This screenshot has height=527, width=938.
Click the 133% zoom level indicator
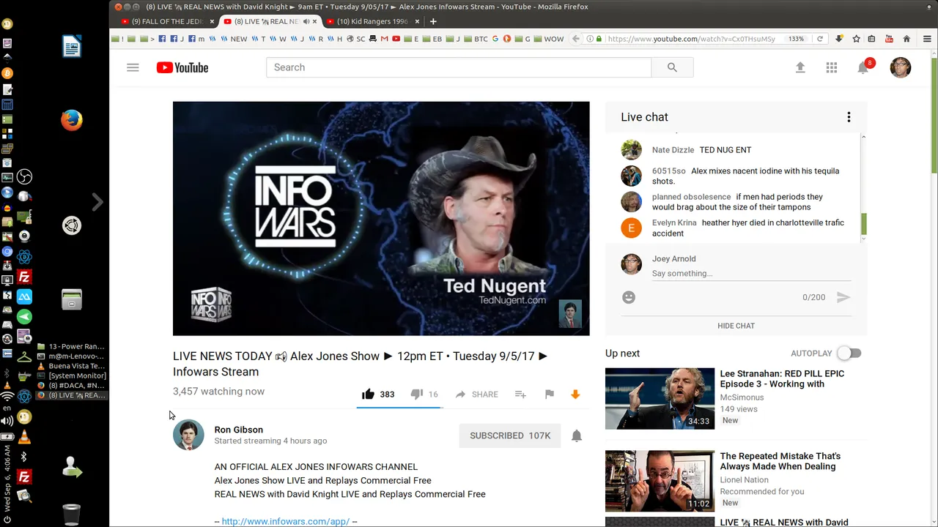pyautogui.click(x=796, y=39)
